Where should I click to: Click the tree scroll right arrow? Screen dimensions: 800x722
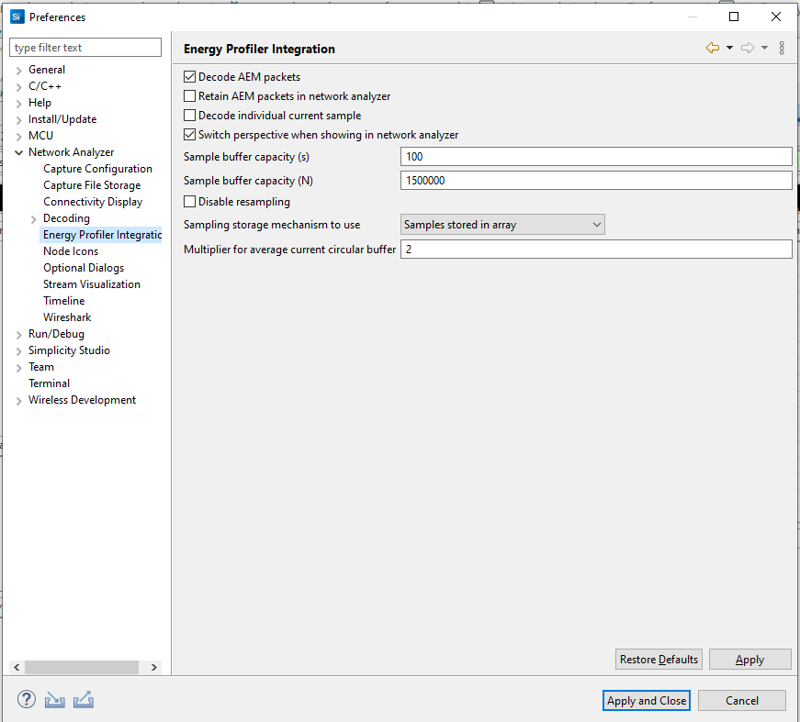[154, 667]
